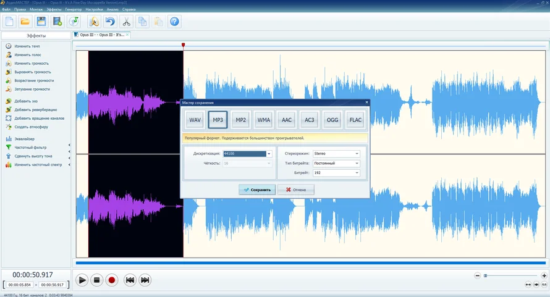This screenshot has height=297, width=550.
Task: Undo the last action with the arrow icon
Action: click(x=110, y=22)
